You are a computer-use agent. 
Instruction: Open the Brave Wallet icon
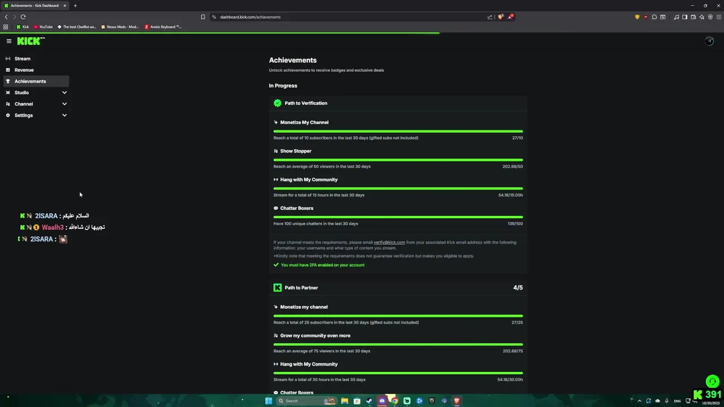click(x=693, y=17)
